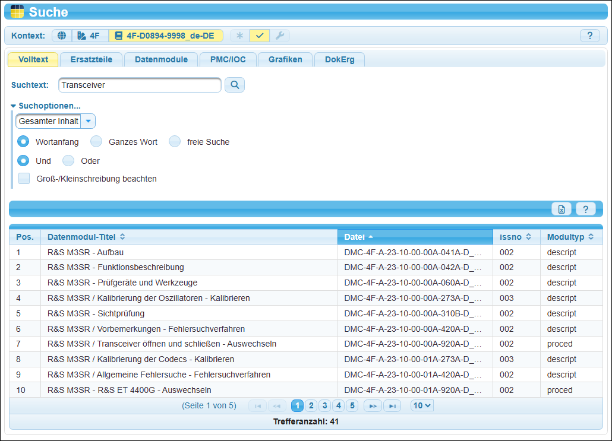
Task: Go to previous results page icon
Action: pos(276,406)
